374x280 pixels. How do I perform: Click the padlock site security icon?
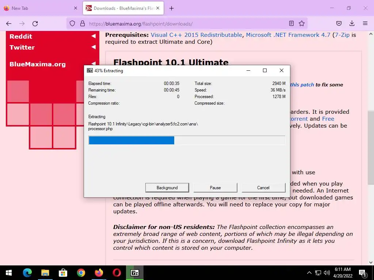(83, 24)
